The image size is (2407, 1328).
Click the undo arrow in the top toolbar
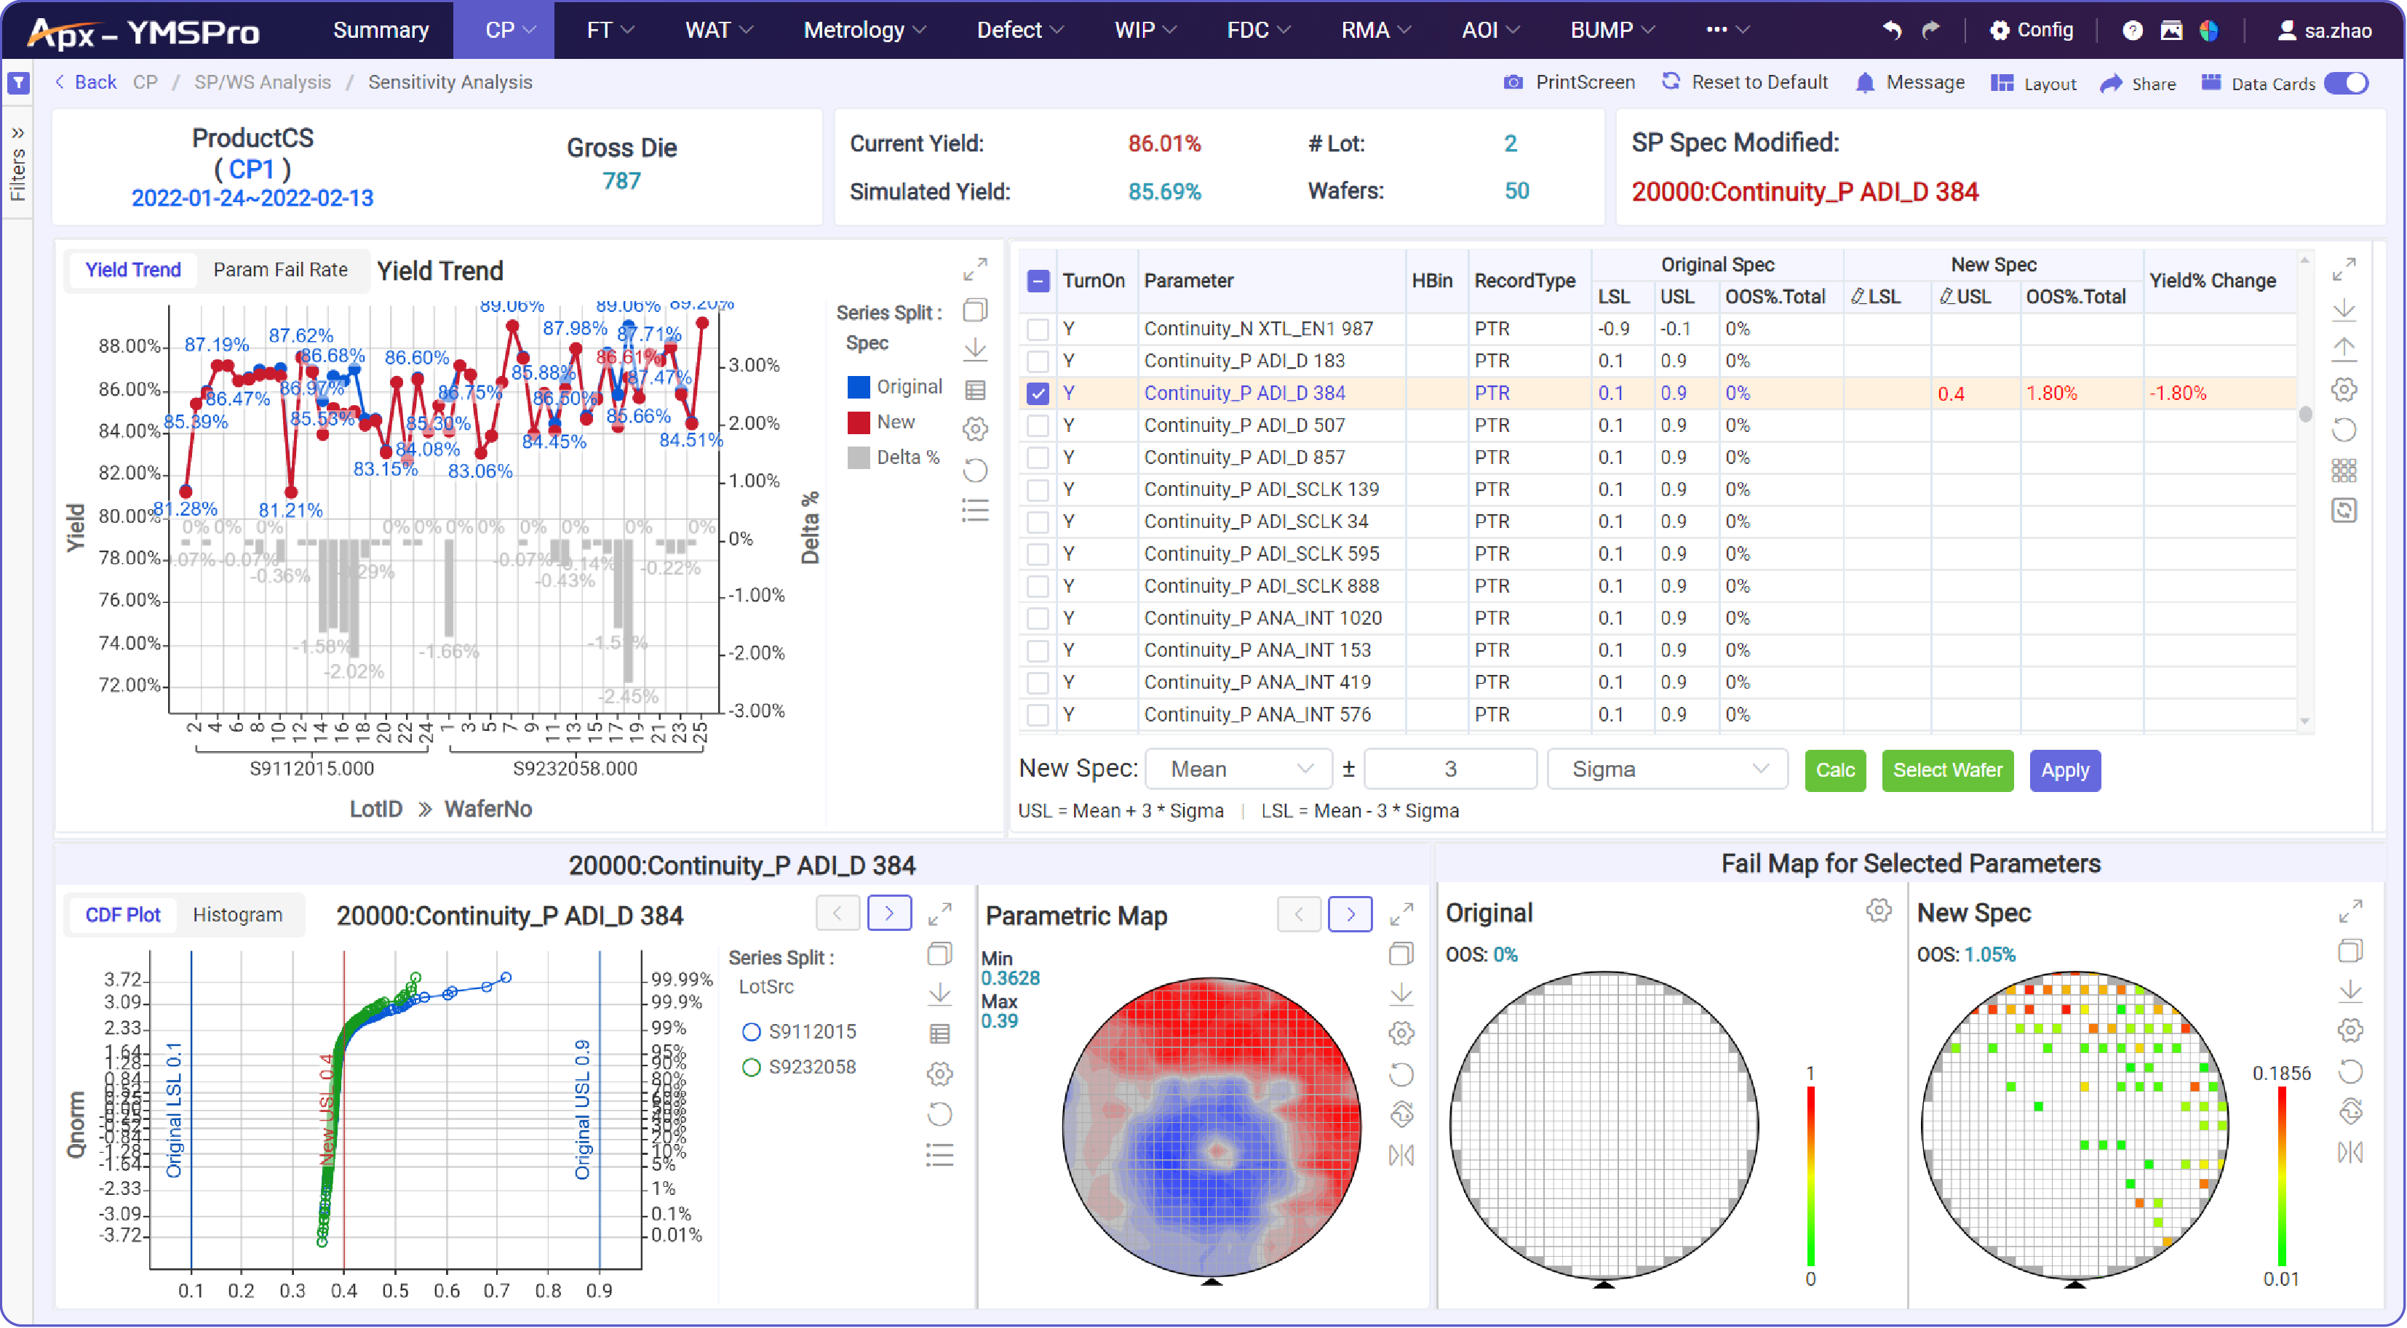tap(1890, 30)
